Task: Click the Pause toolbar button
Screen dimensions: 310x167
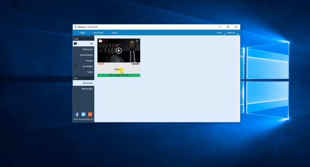Action: point(114,33)
